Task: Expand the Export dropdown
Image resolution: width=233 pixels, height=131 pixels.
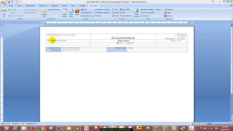Action: click(x=159, y=9)
